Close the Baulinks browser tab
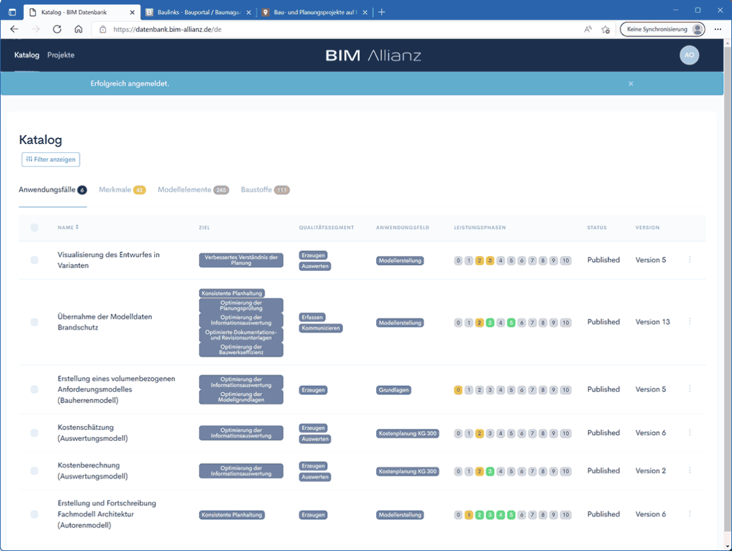The image size is (732, 551). pyautogui.click(x=248, y=13)
